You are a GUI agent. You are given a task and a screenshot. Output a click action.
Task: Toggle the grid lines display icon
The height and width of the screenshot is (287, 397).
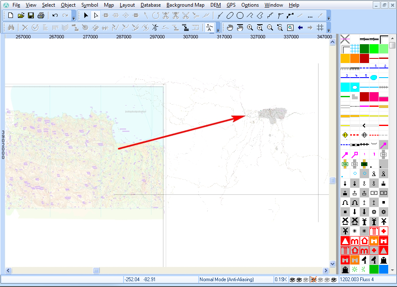click(x=320, y=28)
